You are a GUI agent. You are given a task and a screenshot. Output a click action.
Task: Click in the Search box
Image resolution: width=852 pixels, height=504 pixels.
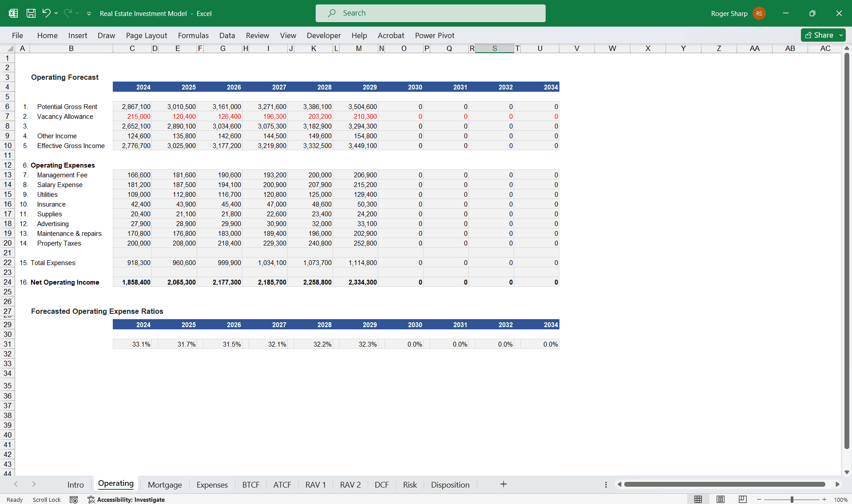coord(430,13)
